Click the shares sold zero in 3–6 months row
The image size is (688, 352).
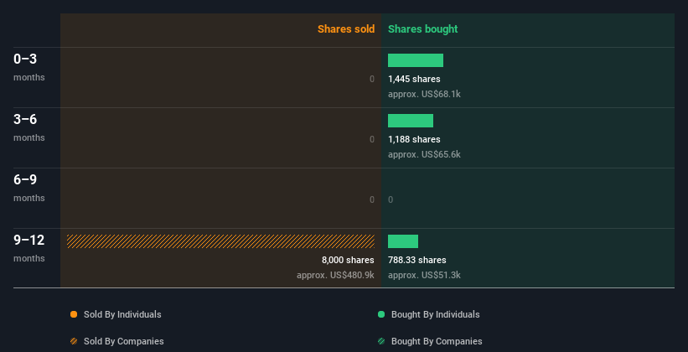click(x=372, y=139)
